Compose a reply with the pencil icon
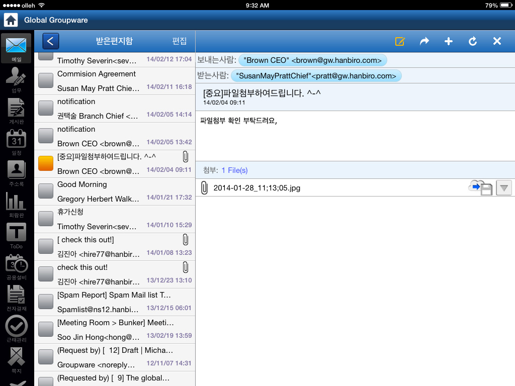The height and width of the screenshot is (386, 515). 400,41
